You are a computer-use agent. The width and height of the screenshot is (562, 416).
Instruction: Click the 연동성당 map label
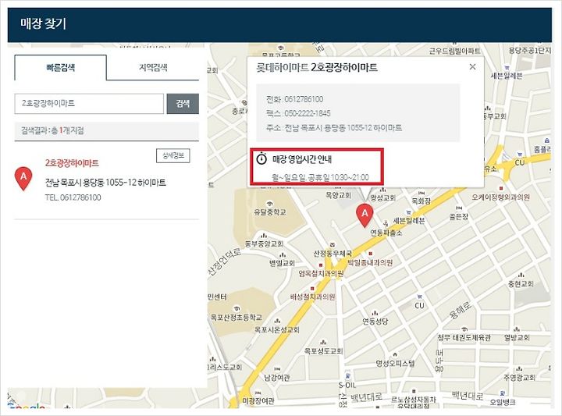pyautogui.click(x=375, y=322)
